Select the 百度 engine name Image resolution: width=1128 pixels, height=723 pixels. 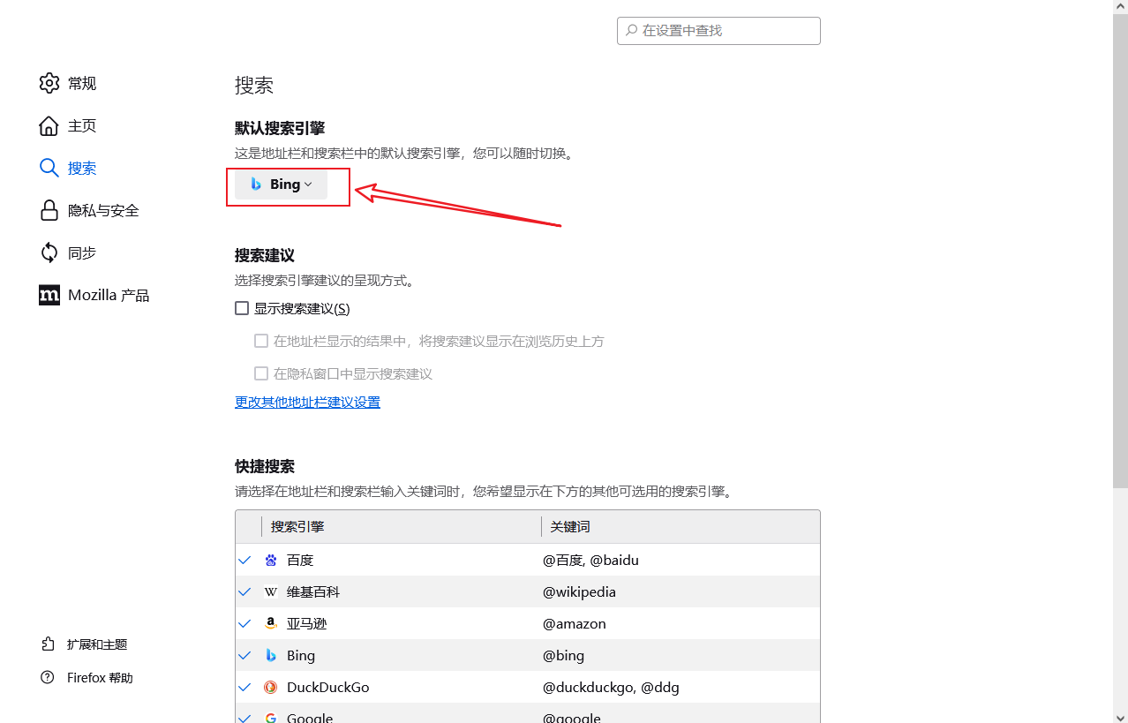click(x=300, y=560)
